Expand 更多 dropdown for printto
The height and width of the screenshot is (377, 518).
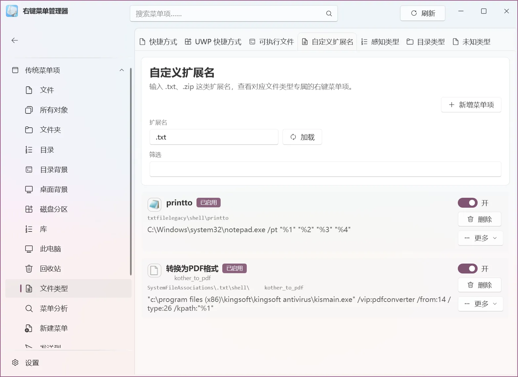click(x=480, y=238)
